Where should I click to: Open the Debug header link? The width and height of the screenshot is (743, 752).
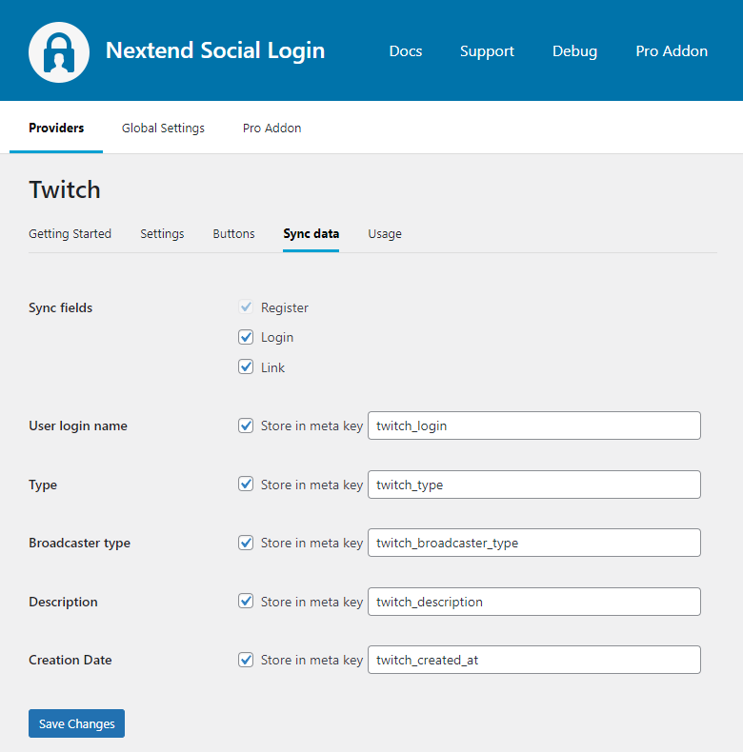coord(574,51)
